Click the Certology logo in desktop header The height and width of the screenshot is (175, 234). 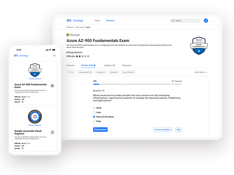tap(75, 21)
